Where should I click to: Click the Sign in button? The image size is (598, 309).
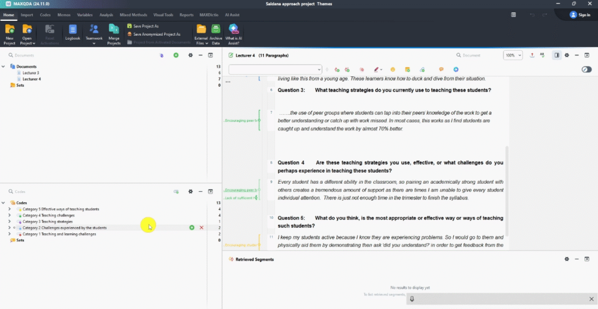580,15
